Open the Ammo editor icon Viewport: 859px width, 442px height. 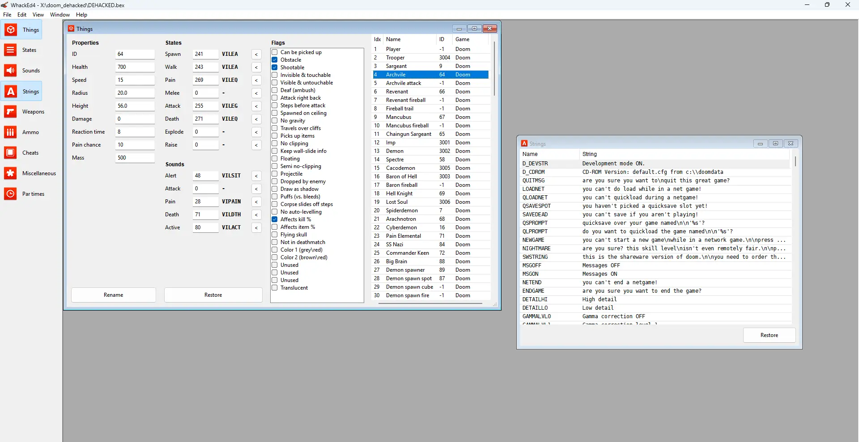[11, 132]
